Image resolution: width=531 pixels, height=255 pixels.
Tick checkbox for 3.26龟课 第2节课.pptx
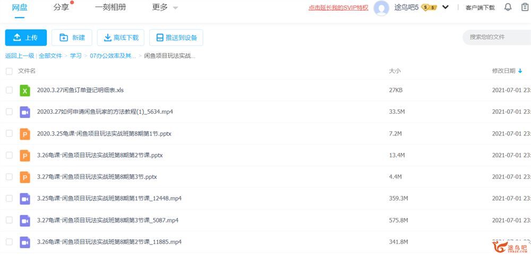9,155
